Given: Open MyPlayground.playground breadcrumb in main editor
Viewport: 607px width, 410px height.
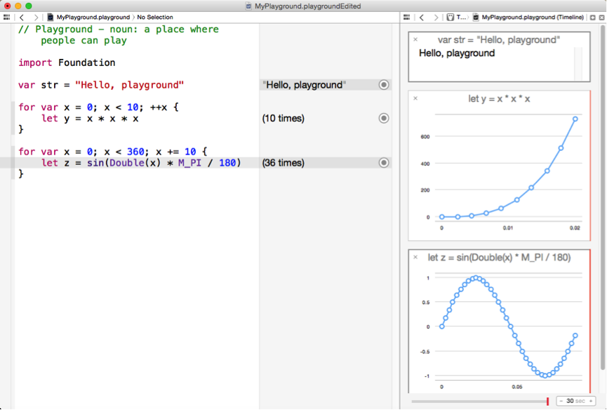Looking at the screenshot, I should tap(93, 17).
